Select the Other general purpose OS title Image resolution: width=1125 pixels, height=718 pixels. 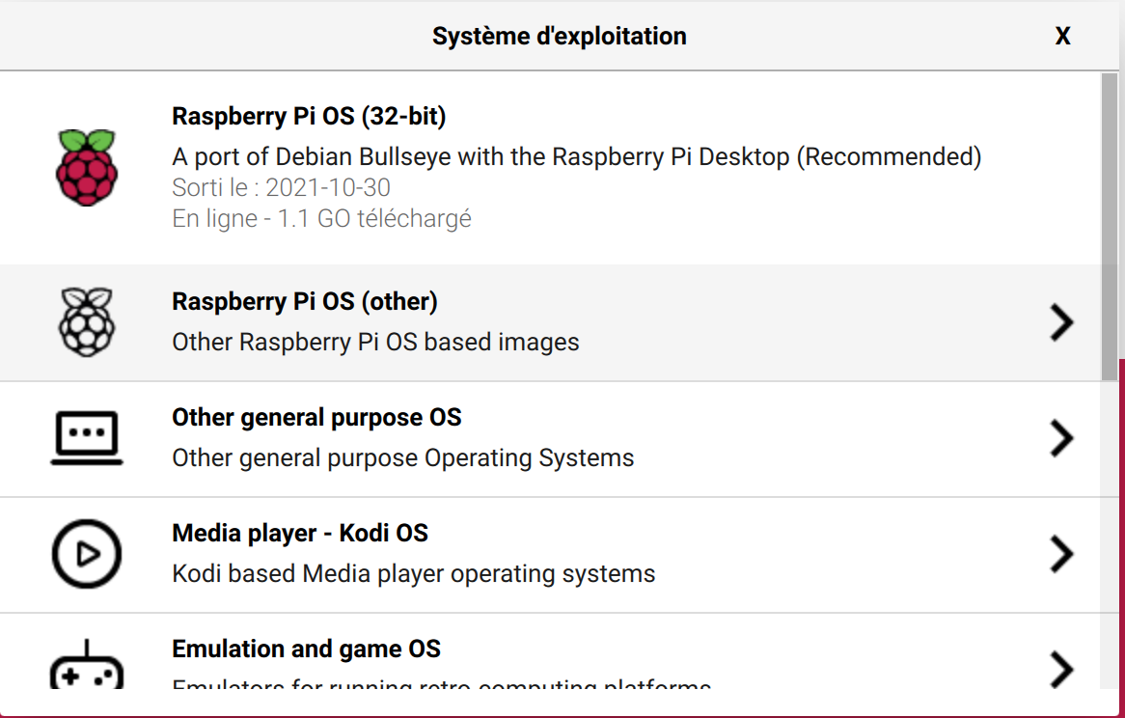tap(316, 418)
